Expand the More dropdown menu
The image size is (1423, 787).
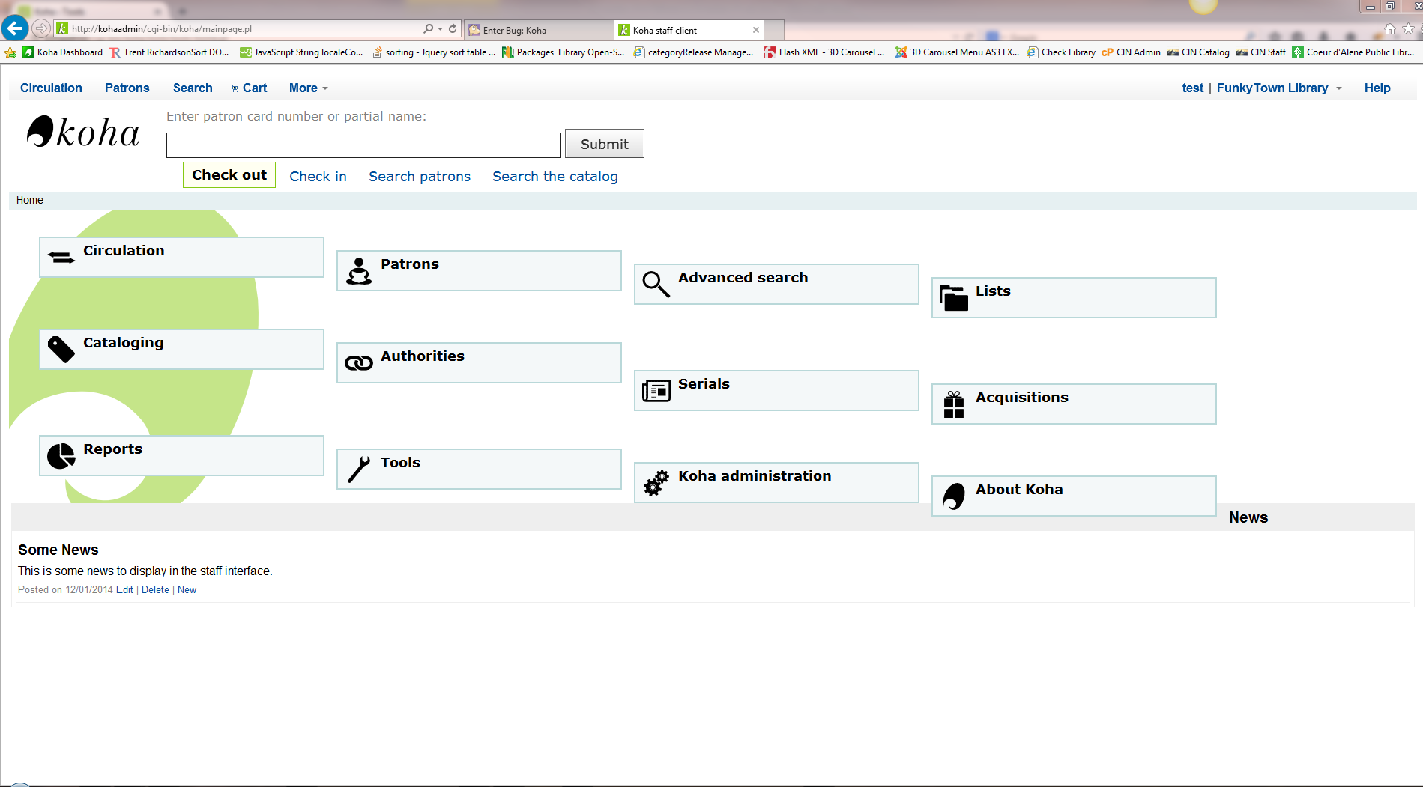pos(308,88)
